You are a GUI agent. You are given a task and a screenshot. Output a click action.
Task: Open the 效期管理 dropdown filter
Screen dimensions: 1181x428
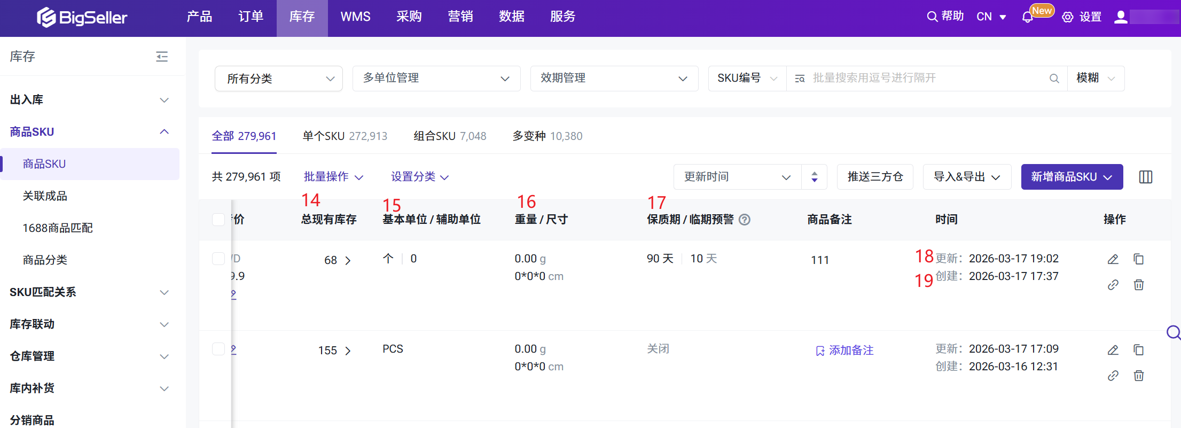614,79
